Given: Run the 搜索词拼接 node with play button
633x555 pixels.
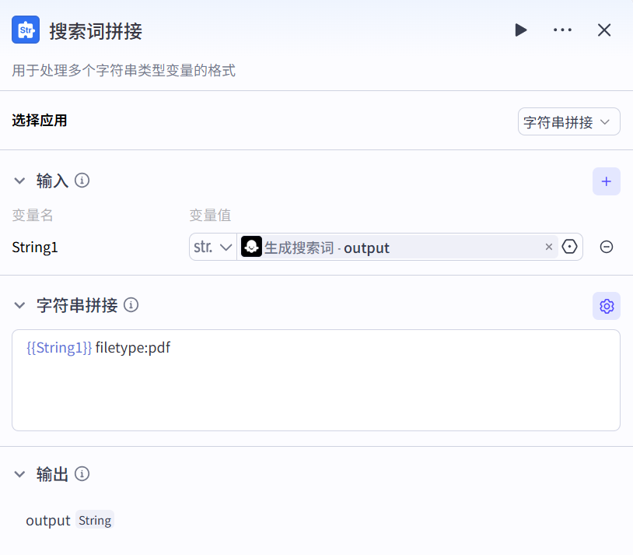Looking at the screenshot, I should pyautogui.click(x=520, y=30).
